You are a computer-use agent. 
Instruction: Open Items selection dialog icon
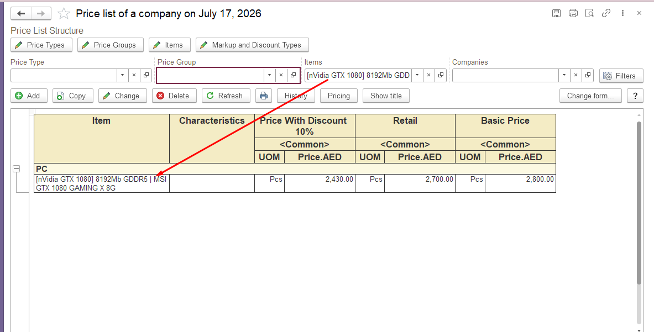[x=441, y=75]
